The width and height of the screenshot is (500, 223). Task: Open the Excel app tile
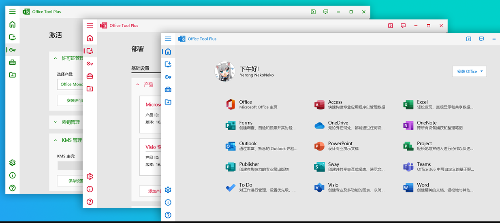422,104
